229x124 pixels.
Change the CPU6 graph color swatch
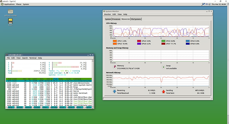coord(139,44)
